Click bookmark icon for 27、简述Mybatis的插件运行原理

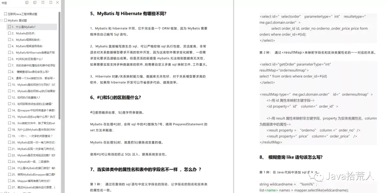pyautogui.click(x=9, y=188)
